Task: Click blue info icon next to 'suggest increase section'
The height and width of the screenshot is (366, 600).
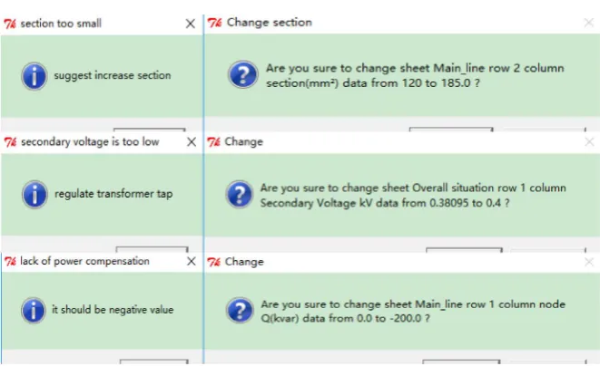Action: pos(34,76)
